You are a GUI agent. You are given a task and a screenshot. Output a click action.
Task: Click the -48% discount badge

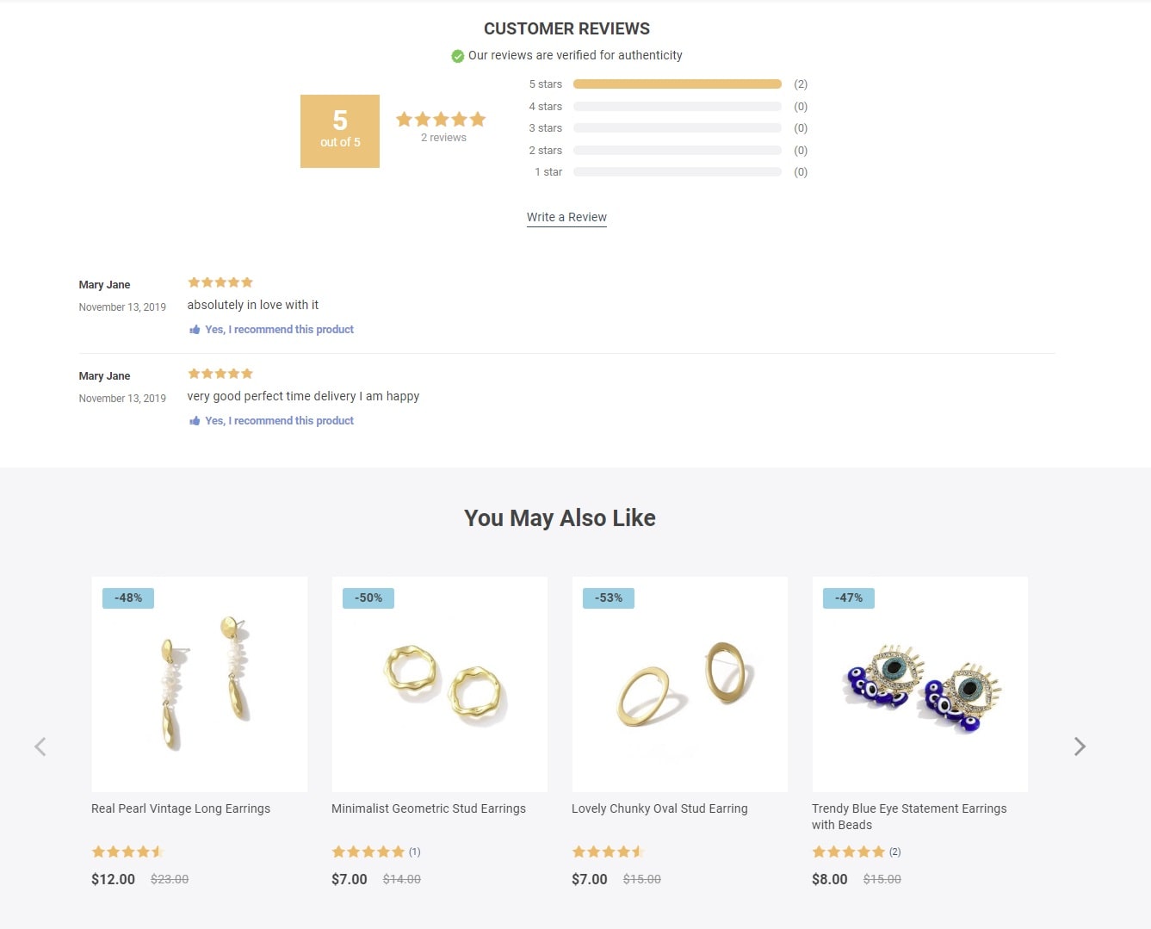pos(128,598)
